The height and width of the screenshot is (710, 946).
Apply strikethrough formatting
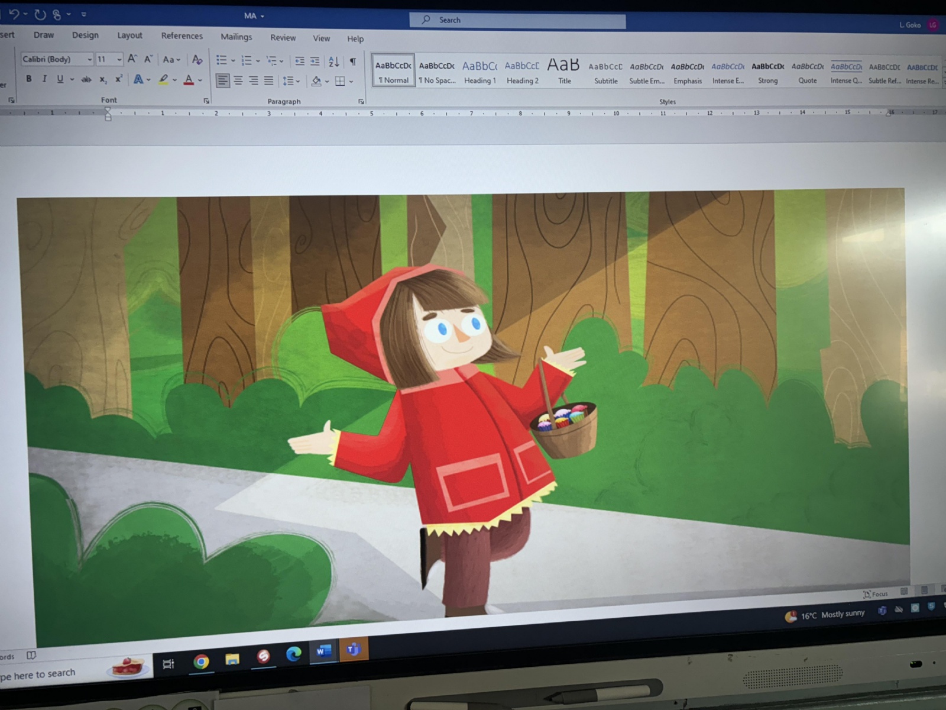pos(86,79)
